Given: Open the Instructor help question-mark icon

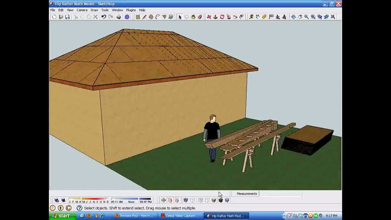Looking at the screenshot, I should click(x=79, y=208).
